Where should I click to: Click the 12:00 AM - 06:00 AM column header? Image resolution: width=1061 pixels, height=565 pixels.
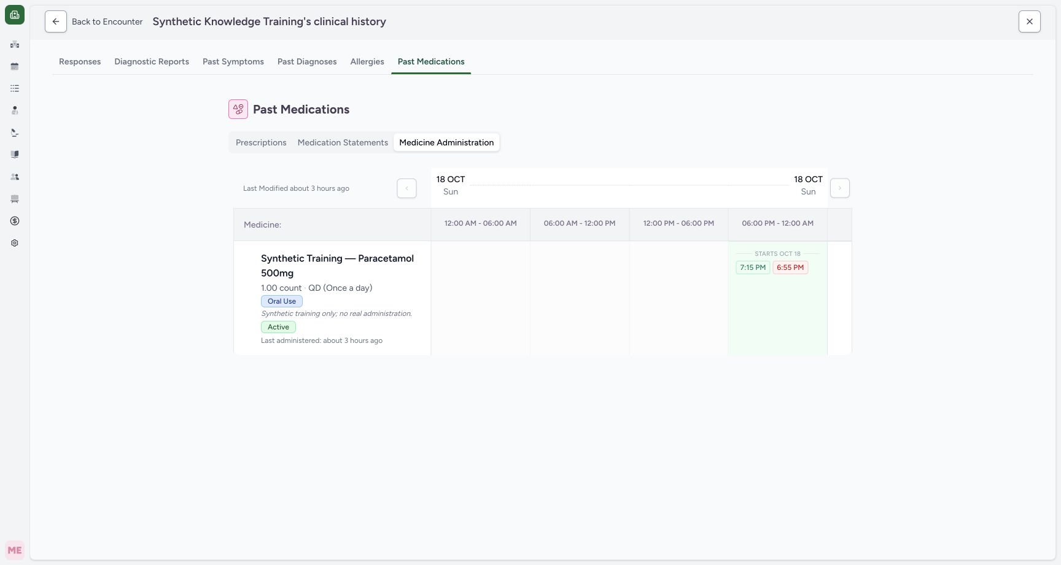tap(481, 223)
